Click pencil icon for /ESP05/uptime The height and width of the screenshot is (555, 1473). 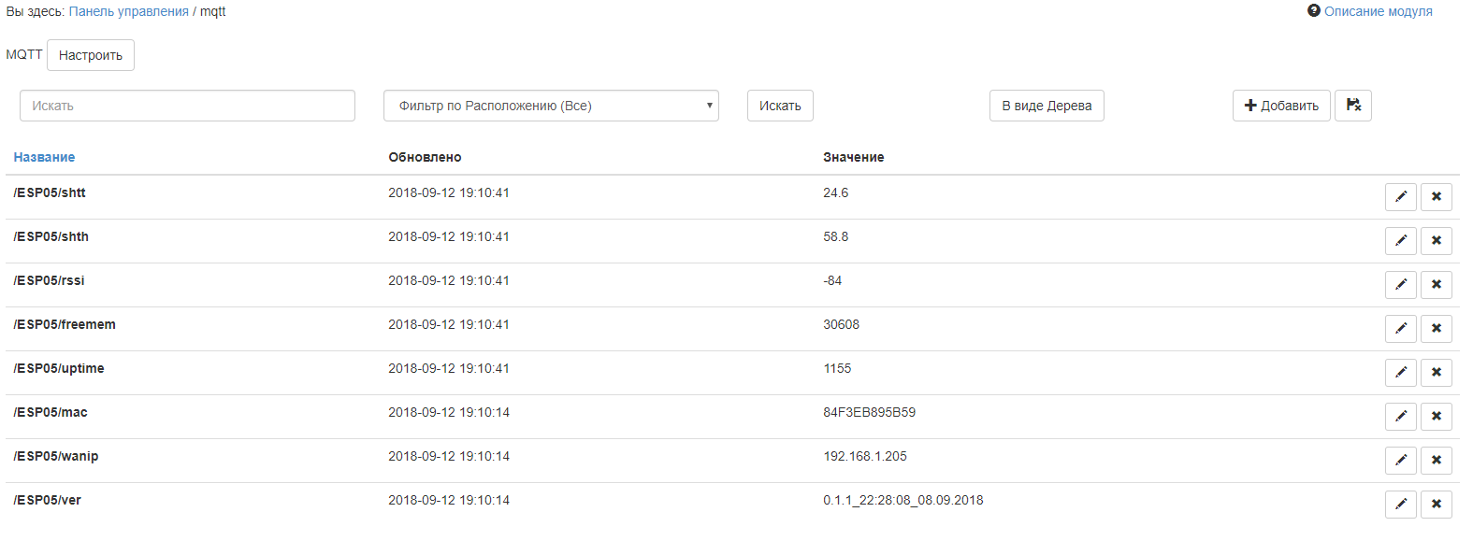[x=1400, y=373]
